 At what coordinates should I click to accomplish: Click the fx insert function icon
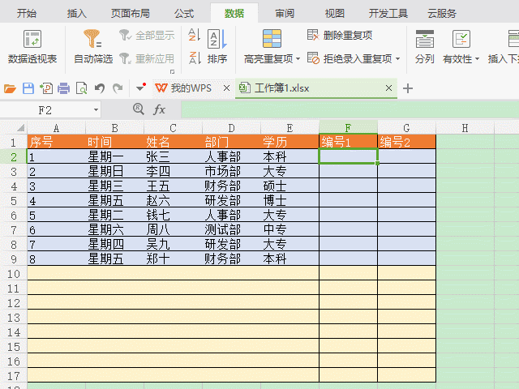tap(159, 109)
